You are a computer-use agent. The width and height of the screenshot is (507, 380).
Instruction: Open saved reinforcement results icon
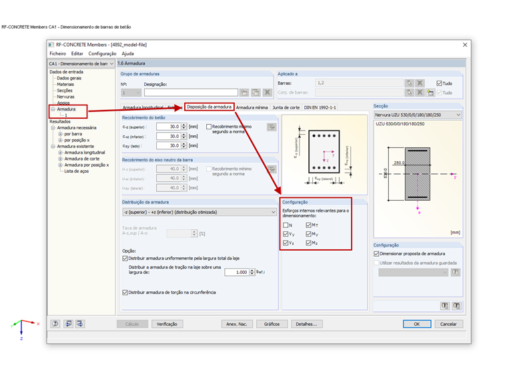coord(456,273)
